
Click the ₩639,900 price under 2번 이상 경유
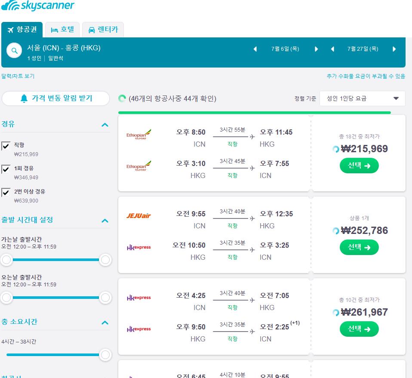coord(26,201)
